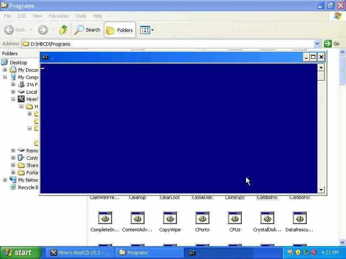The height and width of the screenshot is (259, 346).
Task: Select the DataRescu... program icon
Action: click(x=300, y=218)
